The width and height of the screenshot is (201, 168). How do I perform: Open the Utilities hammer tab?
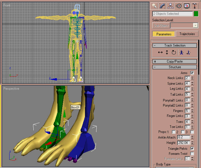pos(195,6)
